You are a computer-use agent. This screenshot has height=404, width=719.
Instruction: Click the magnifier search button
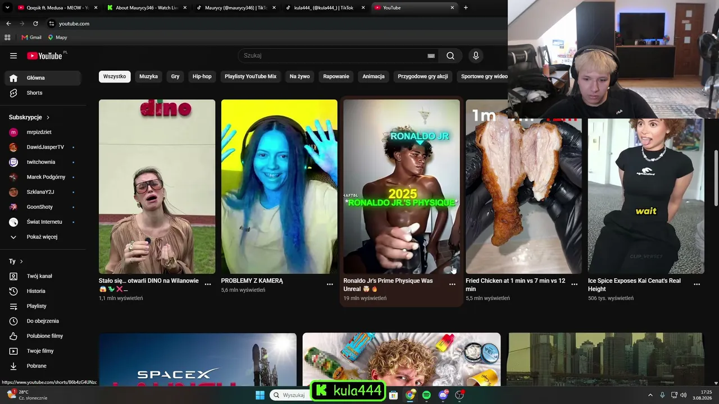click(x=450, y=56)
